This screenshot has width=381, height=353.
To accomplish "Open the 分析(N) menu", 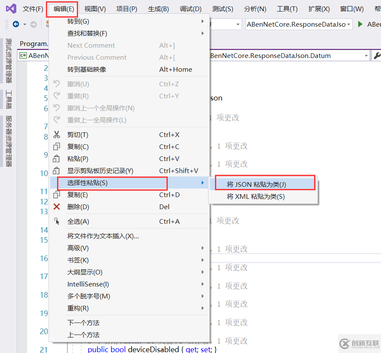I will pyautogui.click(x=255, y=9).
